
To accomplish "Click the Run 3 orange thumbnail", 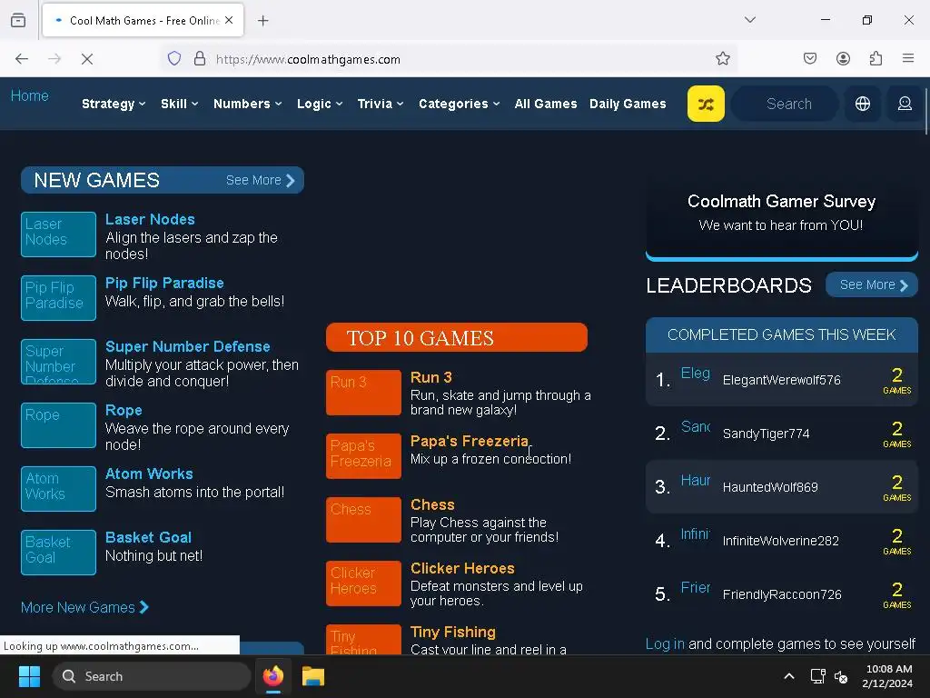I will tap(363, 393).
